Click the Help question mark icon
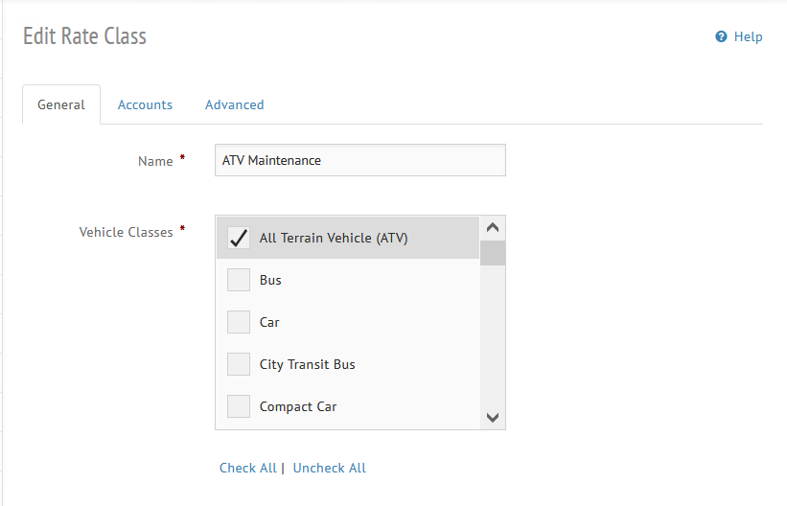This screenshot has height=506, width=787. coord(721,36)
